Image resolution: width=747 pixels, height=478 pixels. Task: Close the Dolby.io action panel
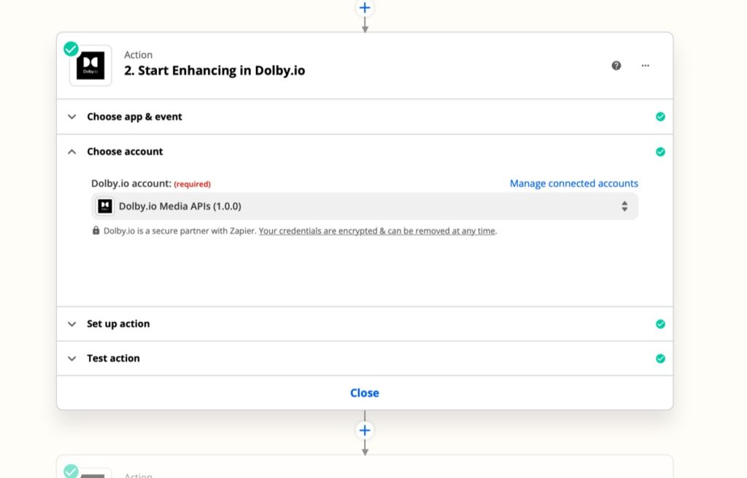pos(365,393)
